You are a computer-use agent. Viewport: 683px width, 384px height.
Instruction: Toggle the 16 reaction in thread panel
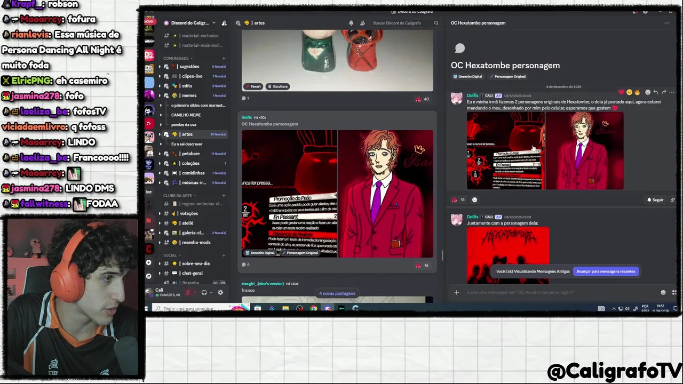[x=458, y=200]
